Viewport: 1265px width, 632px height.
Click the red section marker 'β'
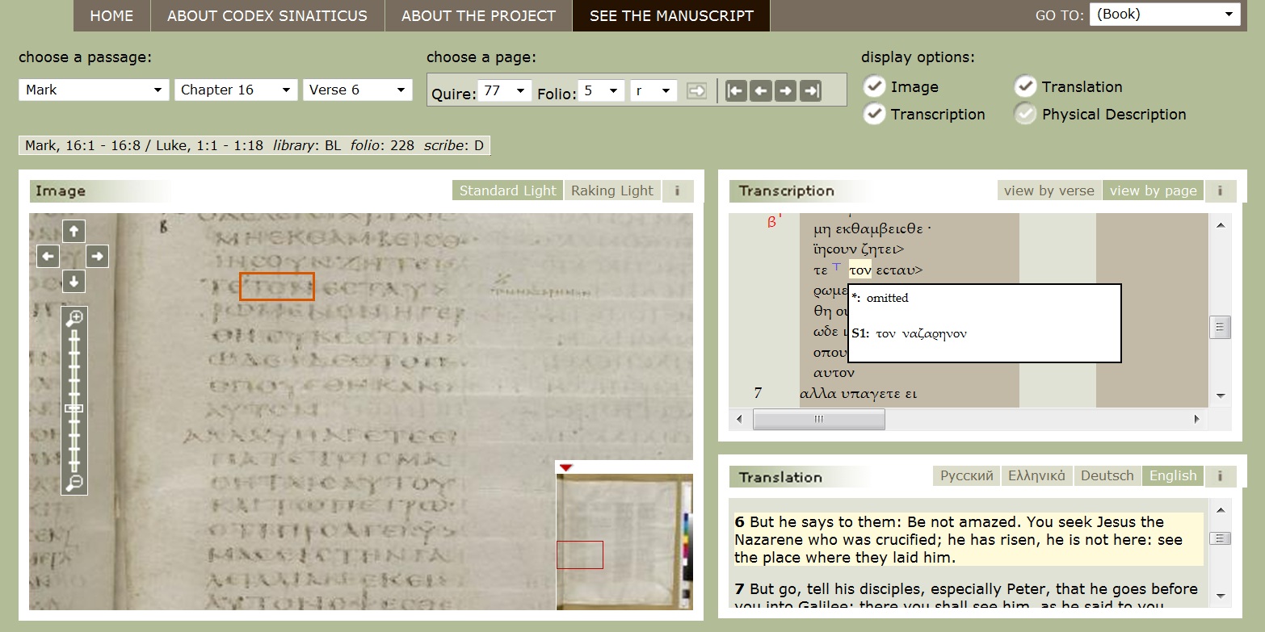point(774,220)
